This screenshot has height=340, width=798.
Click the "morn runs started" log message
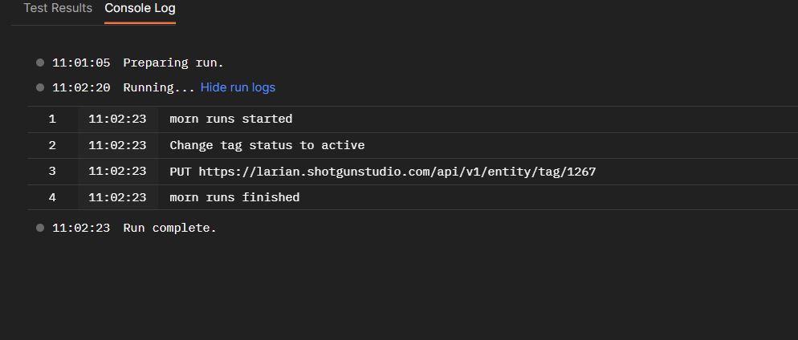[x=231, y=119]
